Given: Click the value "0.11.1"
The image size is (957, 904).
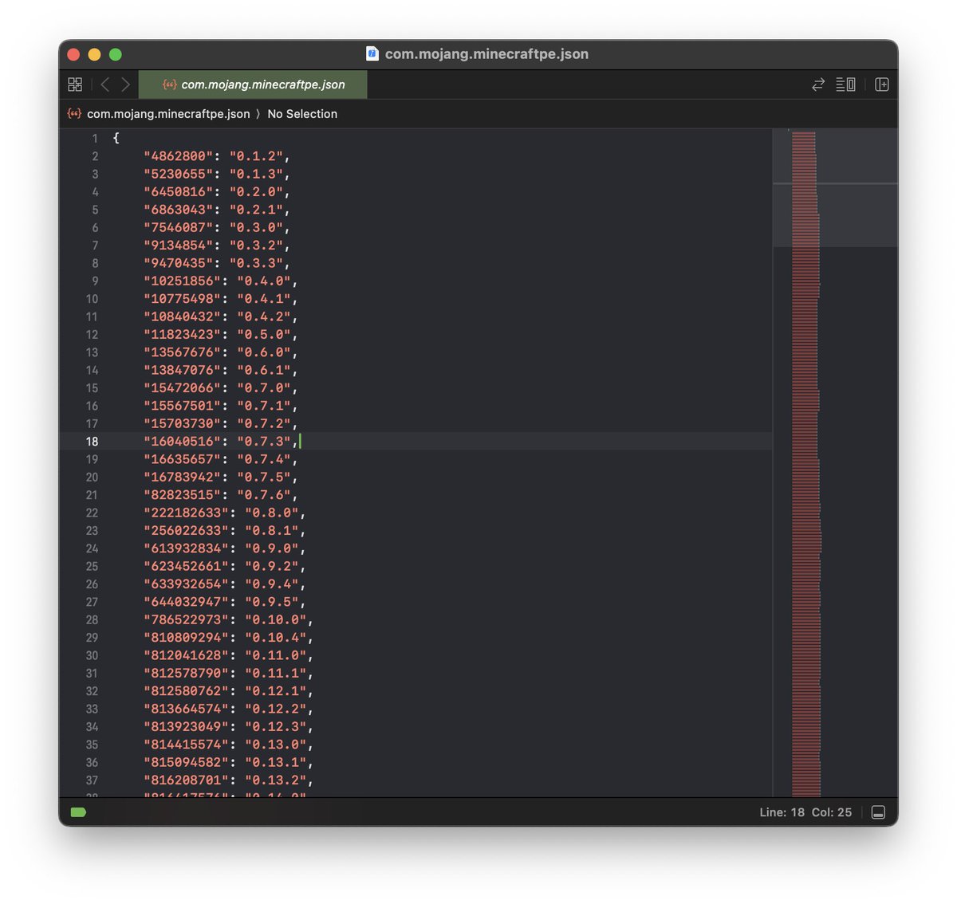Looking at the screenshot, I should click(276, 674).
